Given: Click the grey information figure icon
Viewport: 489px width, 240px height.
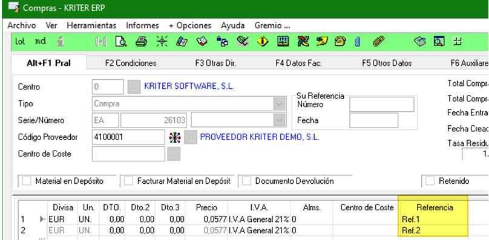Looking at the screenshot, I should pyautogui.click(x=61, y=42).
